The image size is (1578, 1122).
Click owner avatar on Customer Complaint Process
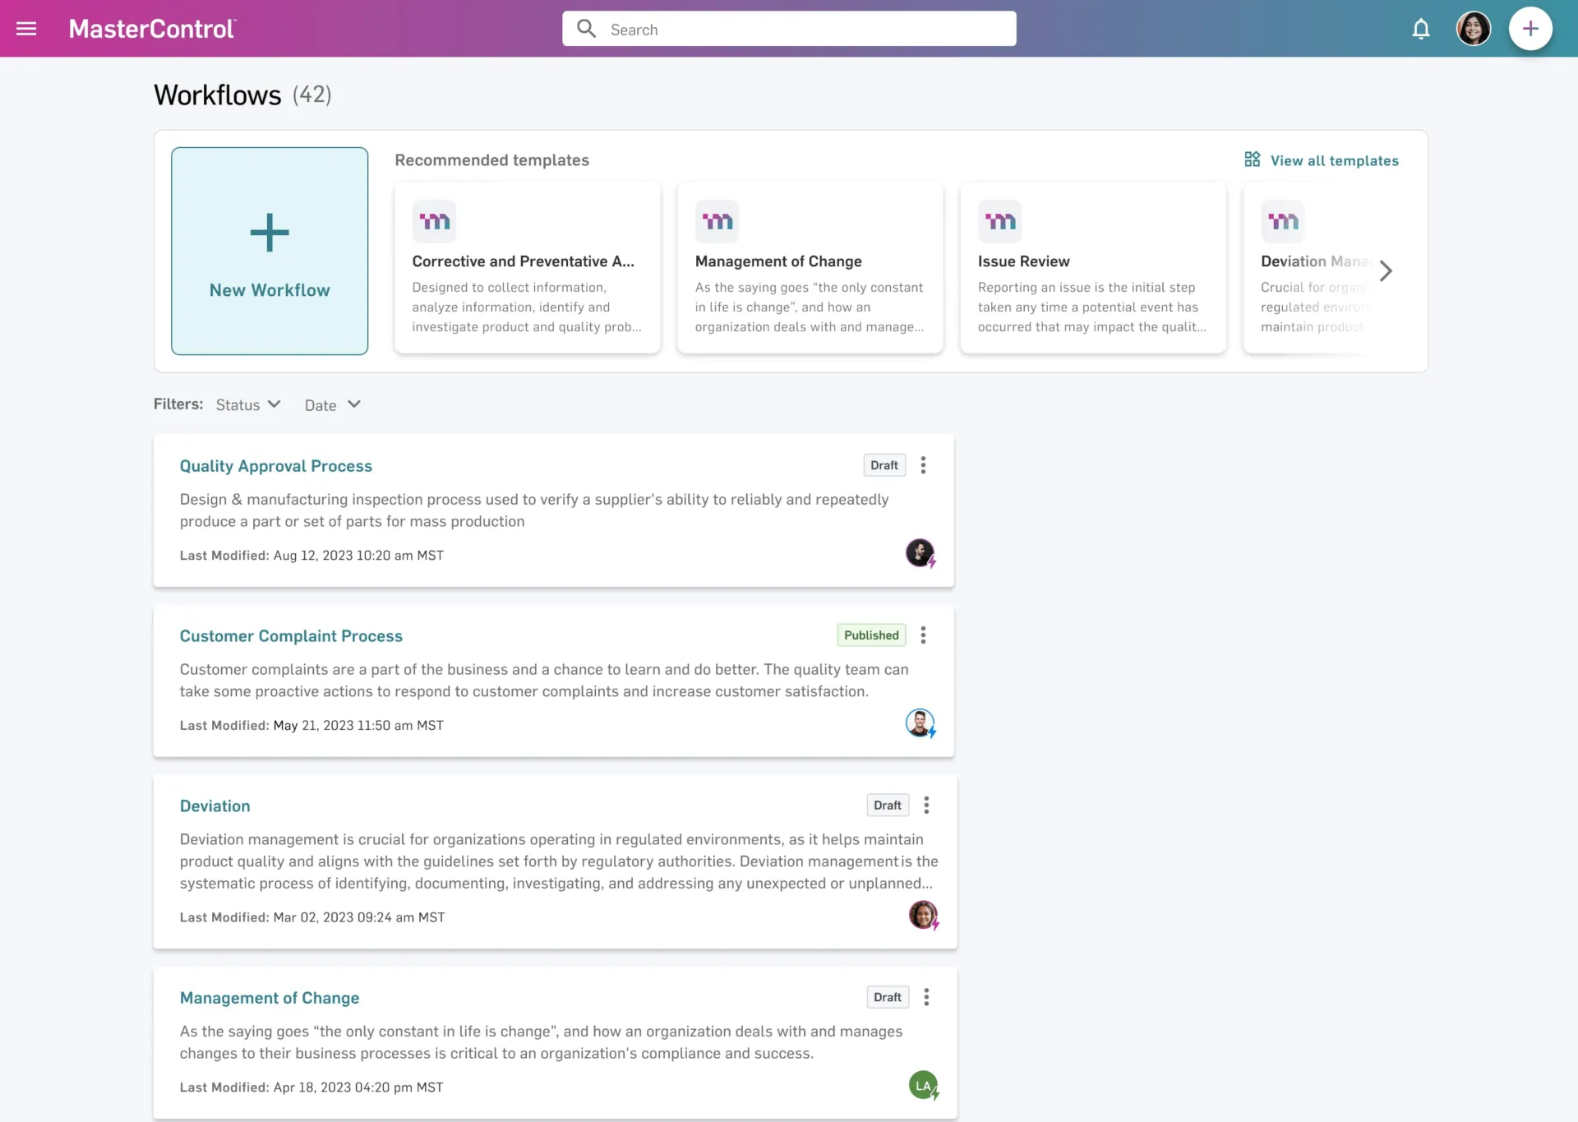point(920,723)
